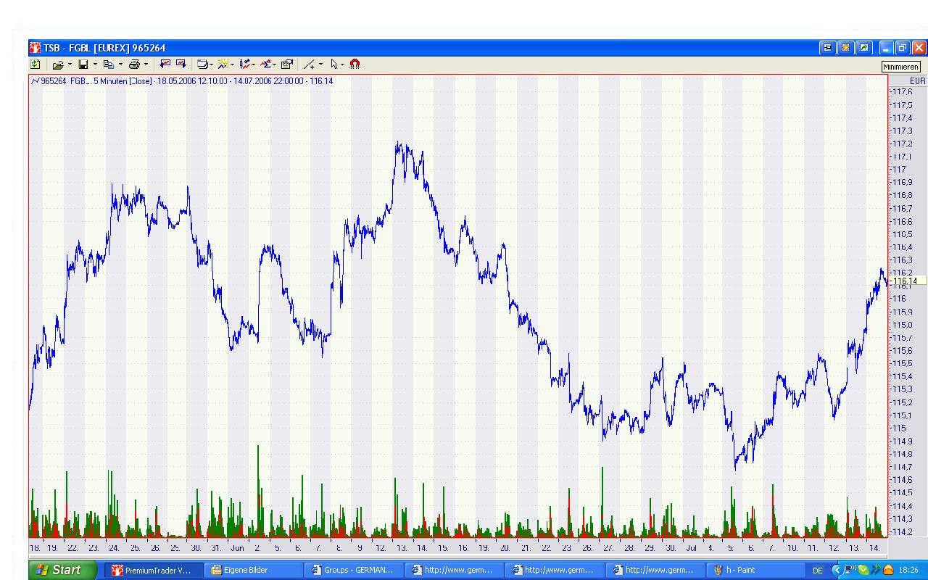Click the 116.14 current price label
This screenshot has height=580, width=928.
tap(905, 281)
